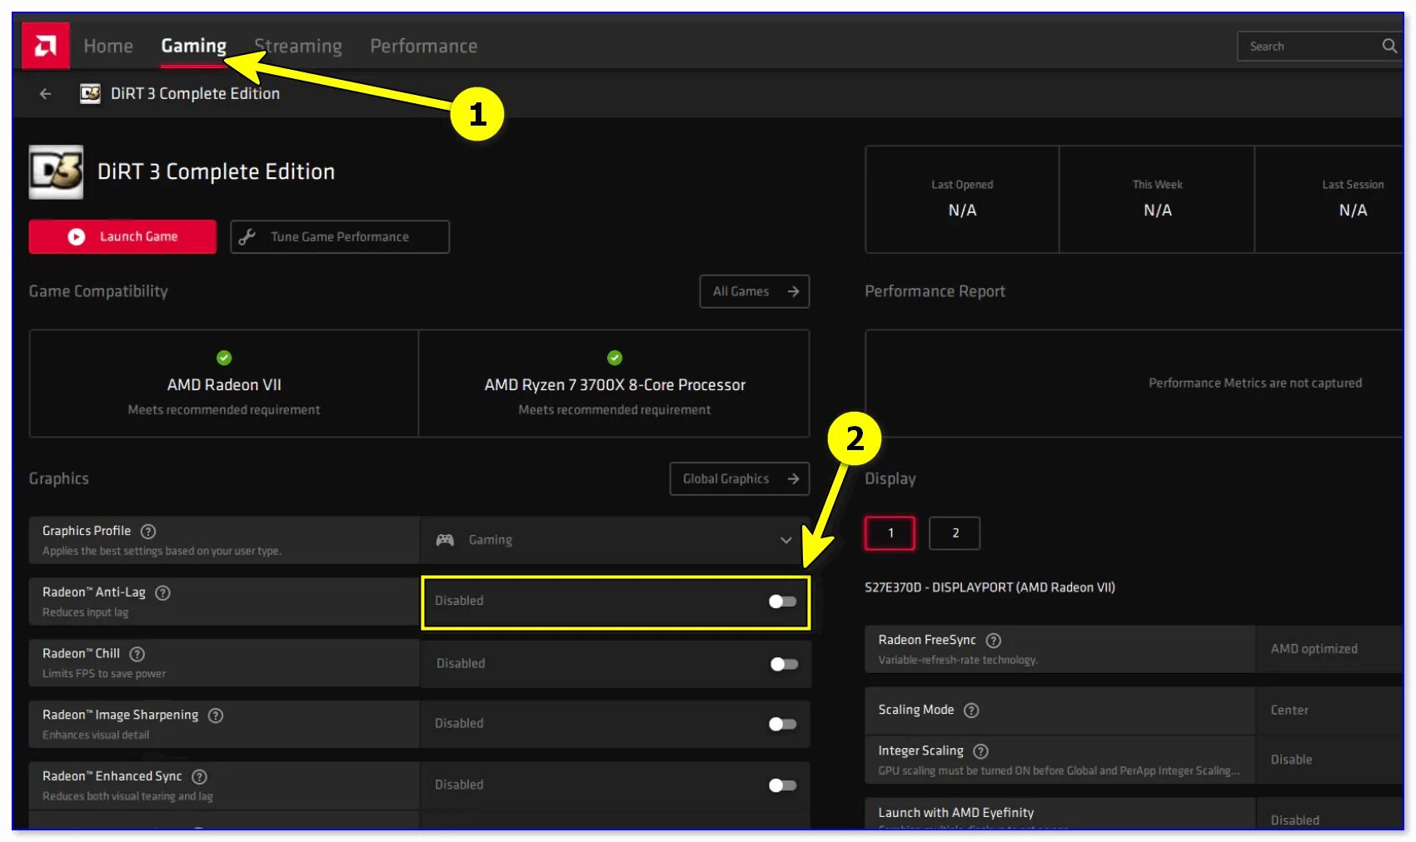The height and width of the screenshot is (842, 1416).
Task: Enable Radeon Image Sharpening switch
Action: coord(783,724)
